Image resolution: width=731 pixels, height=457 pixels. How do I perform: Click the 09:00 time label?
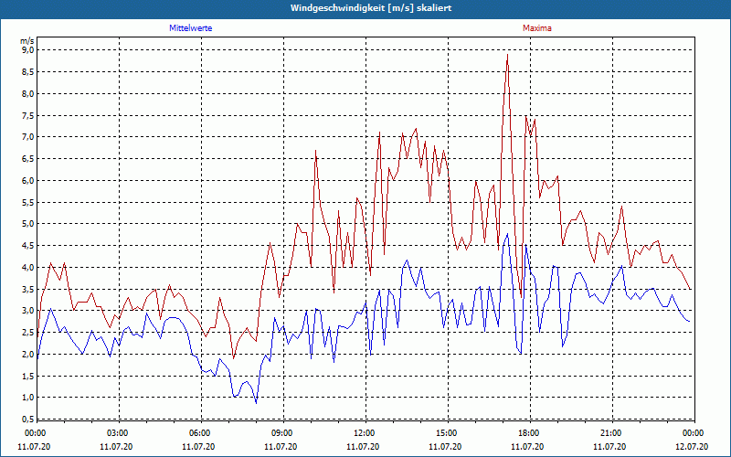click(x=281, y=433)
